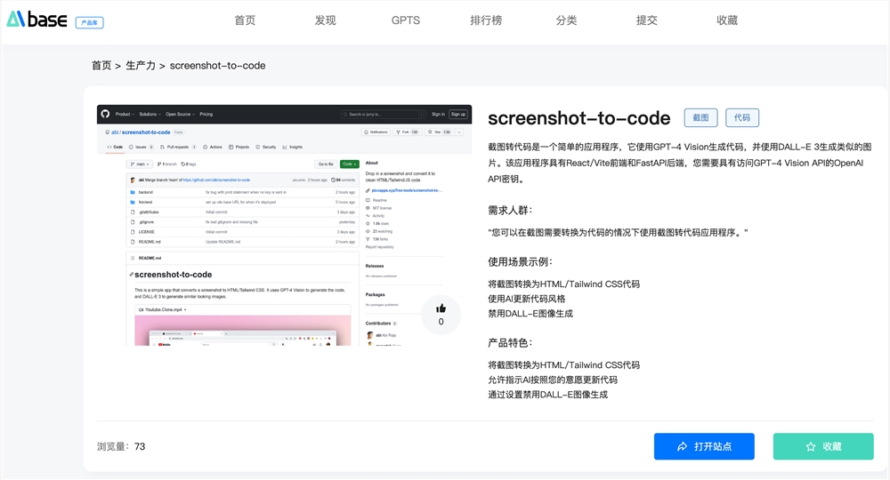Click the like count 0

pos(441,322)
